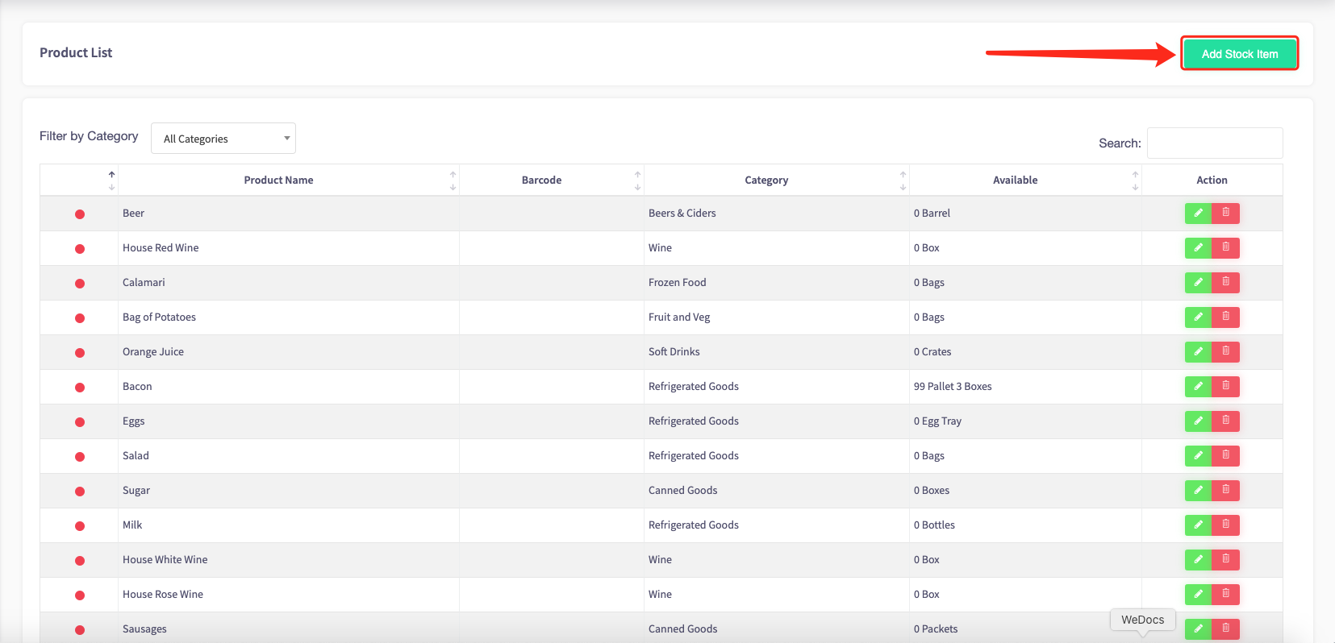The width and height of the screenshot is (1335, 643).
Task: Delete the Salad product
Action: tap(1225, 455)
